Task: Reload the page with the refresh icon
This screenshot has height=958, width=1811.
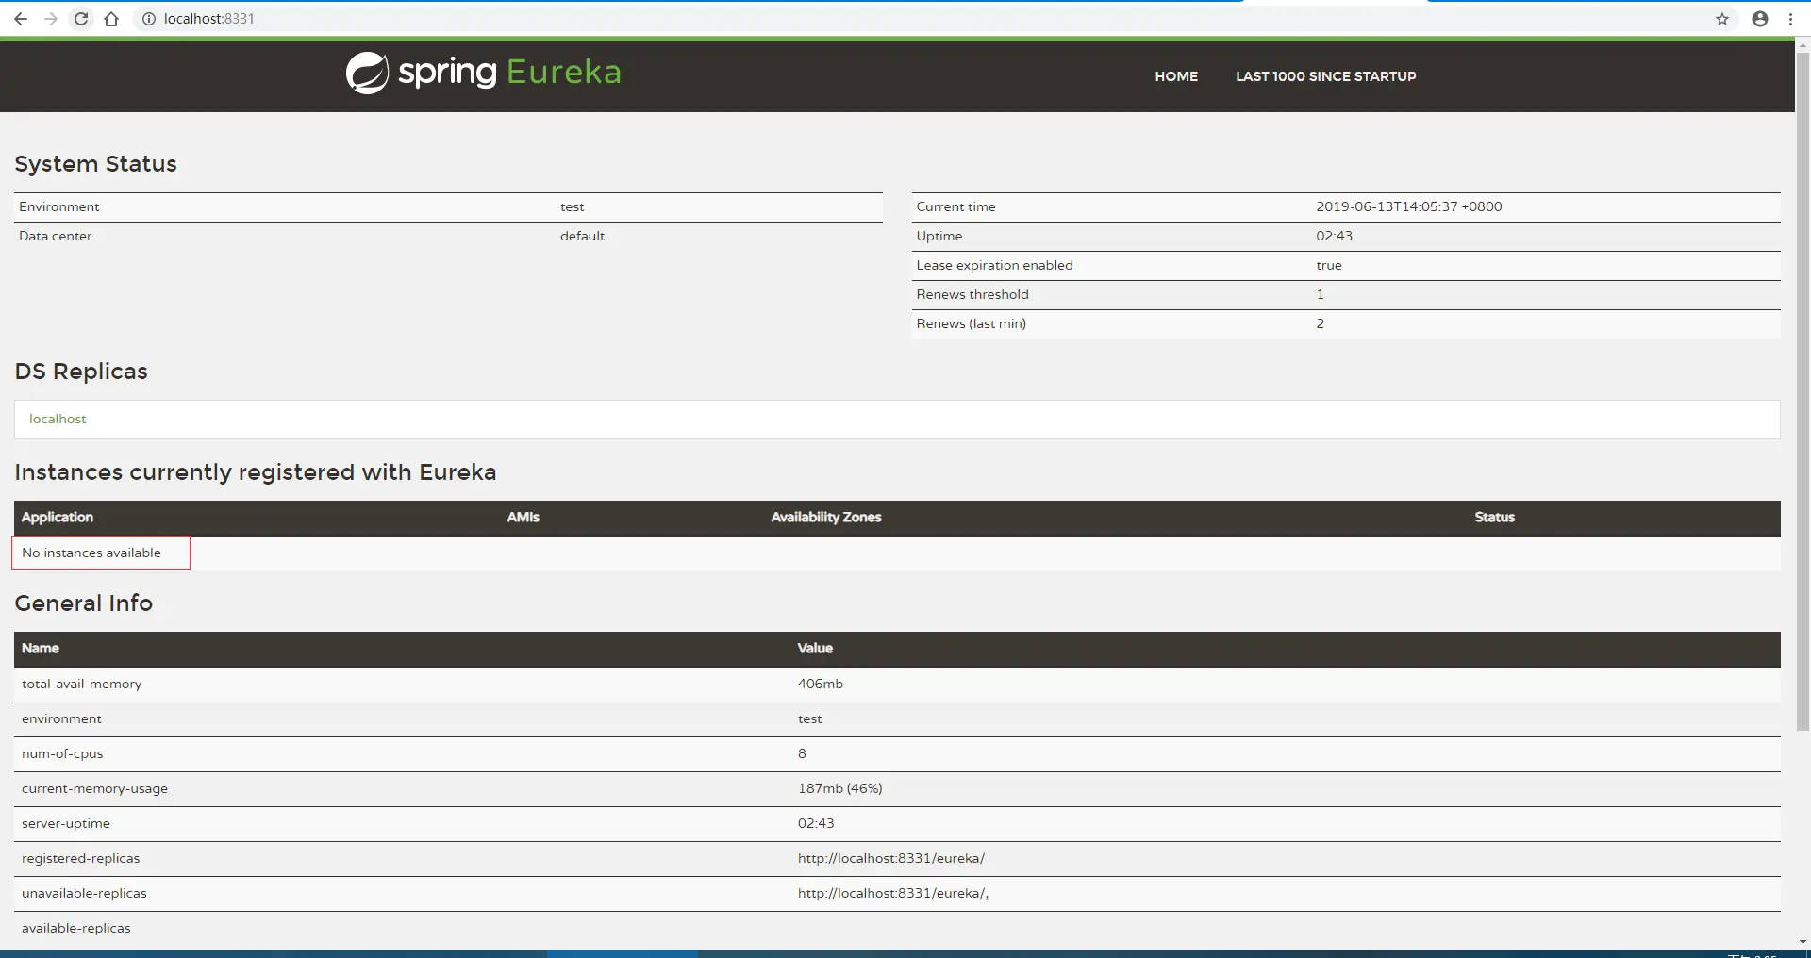Action: tap(81, 19)
